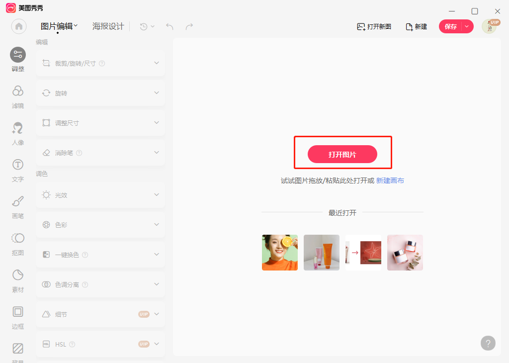The height and width of the screenshot is (363, 509).
Task: Click the 调色 section heading
Action: (42, 174)
